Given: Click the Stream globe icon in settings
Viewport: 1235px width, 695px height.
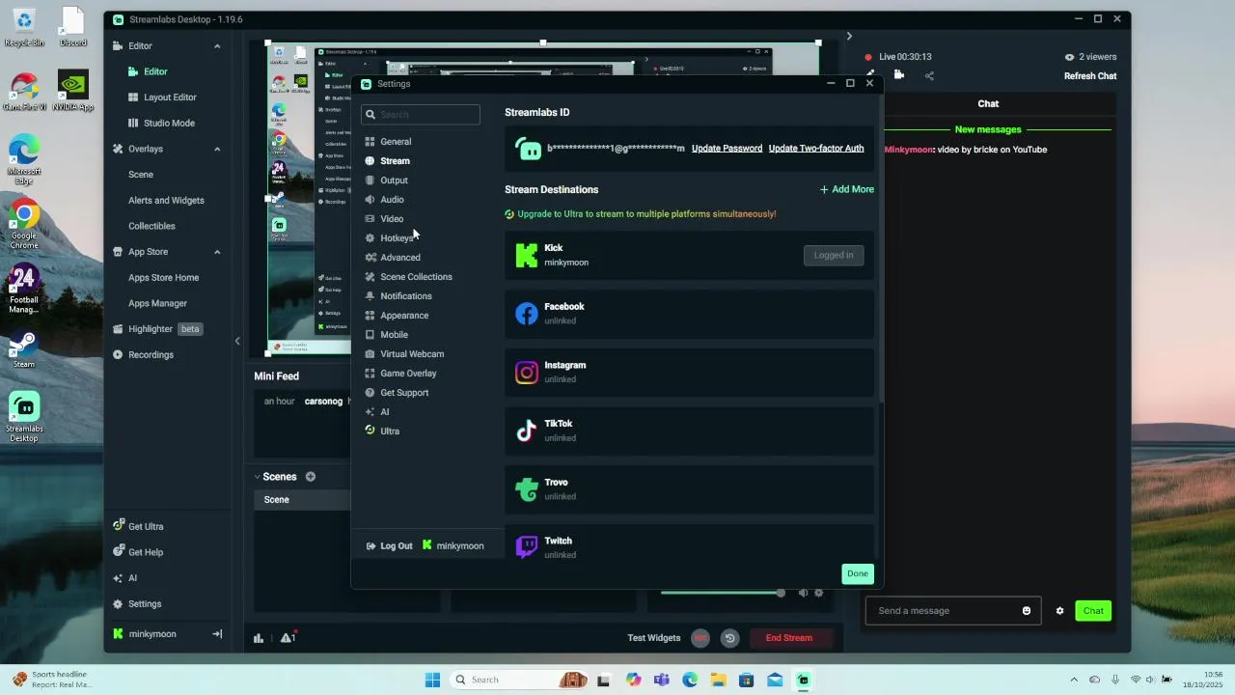Looking at the screenshot, I should tap(370, 161).
